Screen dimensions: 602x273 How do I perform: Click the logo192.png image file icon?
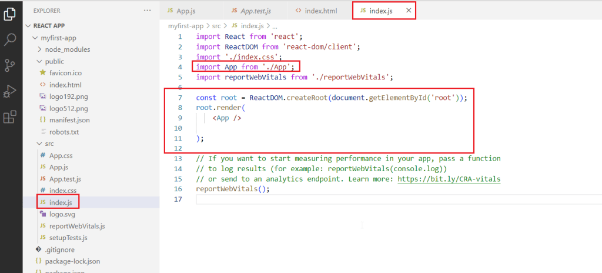tap(42, 96)
